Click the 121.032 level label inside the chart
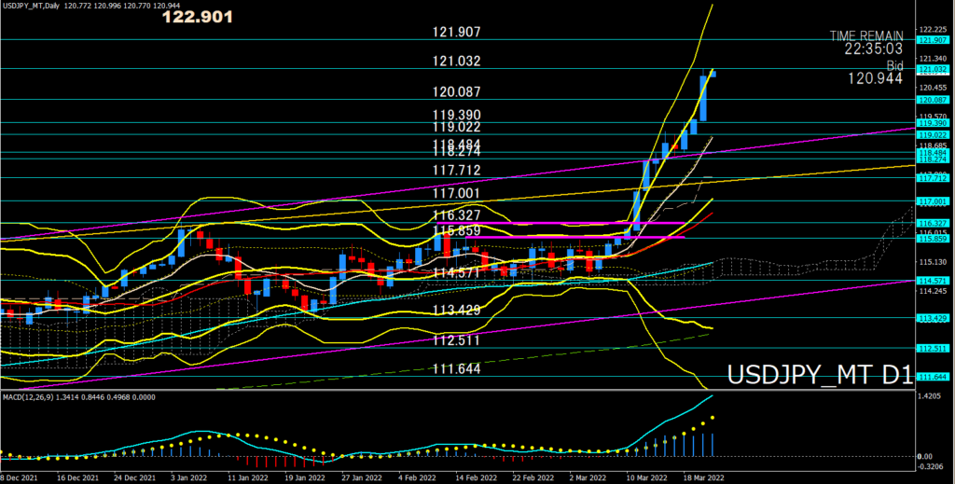955x484 pixels. (x=457, y=61)
